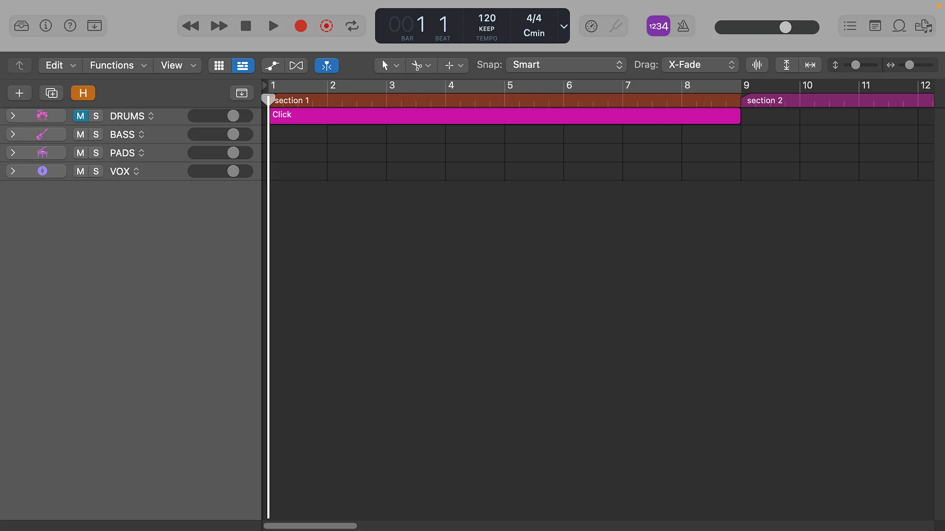Open the Loop Browser icon

pyautogui.click(x=899, y=26)
